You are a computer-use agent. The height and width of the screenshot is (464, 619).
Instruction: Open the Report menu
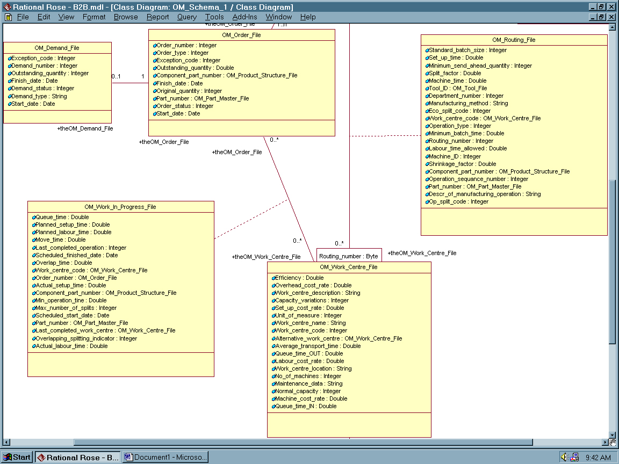157,17
